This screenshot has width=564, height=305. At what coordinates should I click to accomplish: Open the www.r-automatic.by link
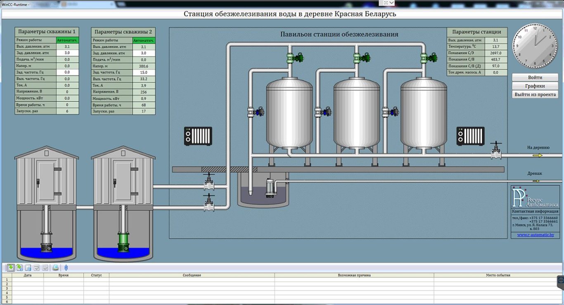click(x=535, y=235)
